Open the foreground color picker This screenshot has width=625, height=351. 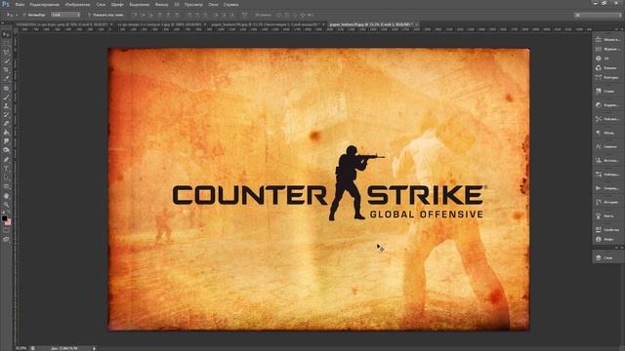(4, 218)
